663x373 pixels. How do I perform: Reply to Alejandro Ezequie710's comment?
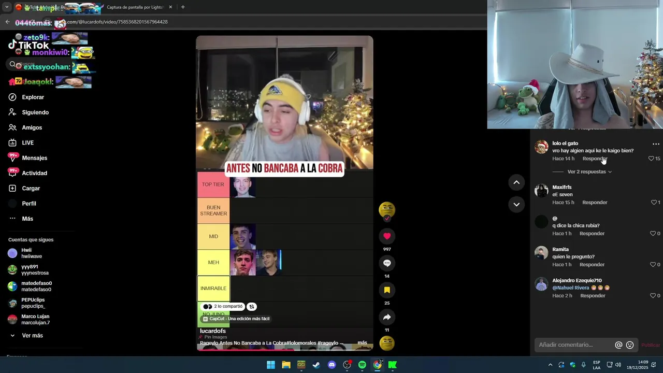pos(593,296)
